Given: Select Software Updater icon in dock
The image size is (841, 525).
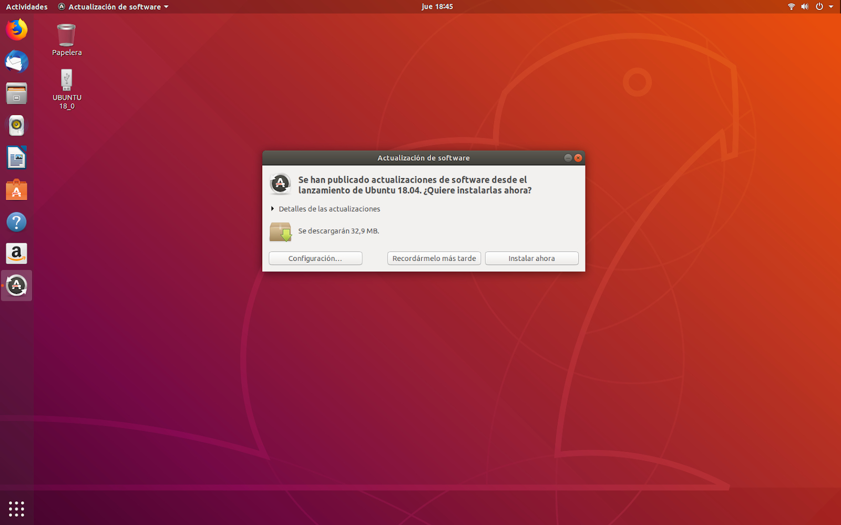Looking at the screenshot, I should [17, 286].
